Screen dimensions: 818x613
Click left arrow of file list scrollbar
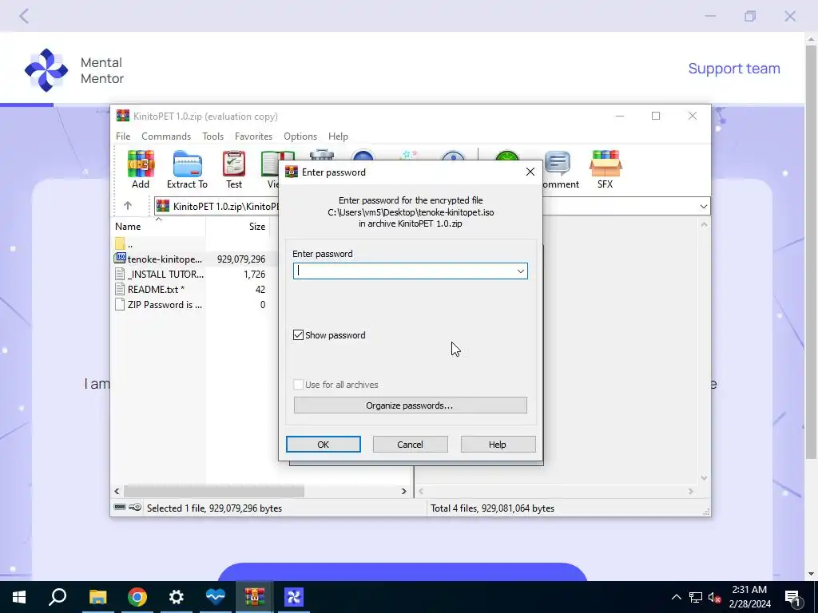coord(117,491)
